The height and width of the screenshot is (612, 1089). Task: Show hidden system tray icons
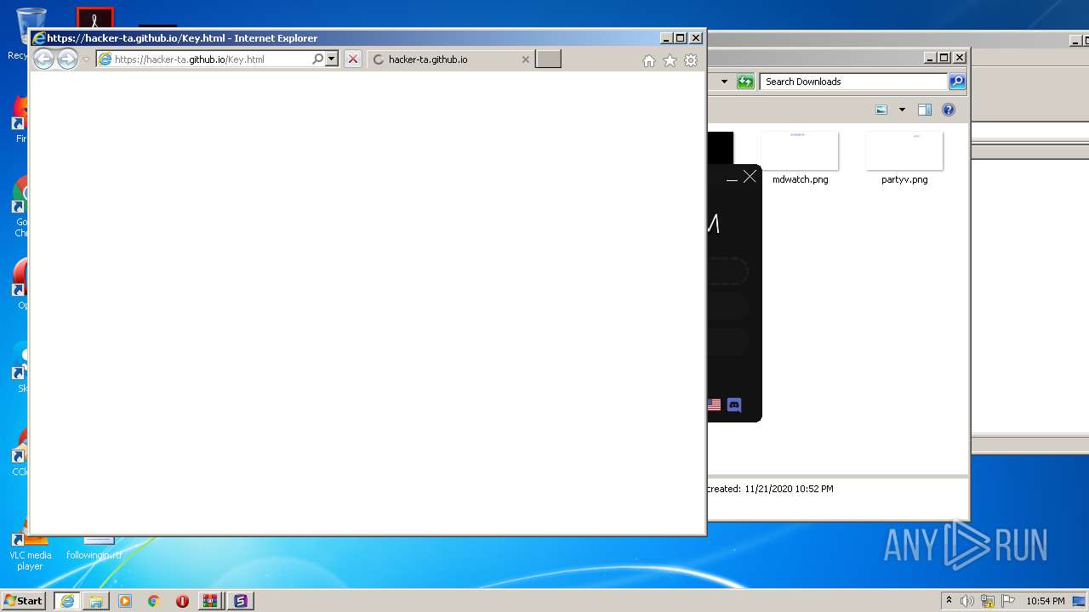949,601
